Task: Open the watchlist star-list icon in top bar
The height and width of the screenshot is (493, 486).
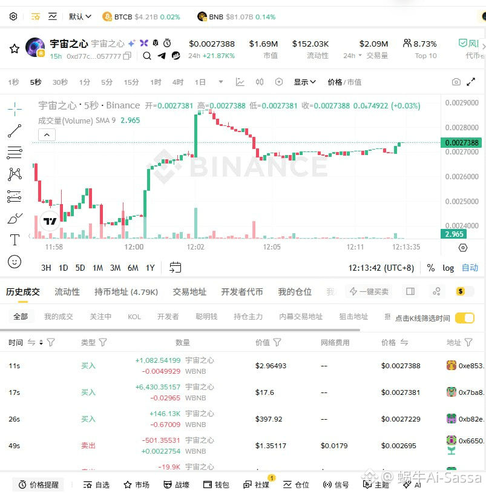Action: (x=36, y=16)
